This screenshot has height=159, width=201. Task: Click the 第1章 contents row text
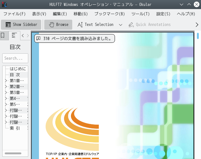[17, 81]
